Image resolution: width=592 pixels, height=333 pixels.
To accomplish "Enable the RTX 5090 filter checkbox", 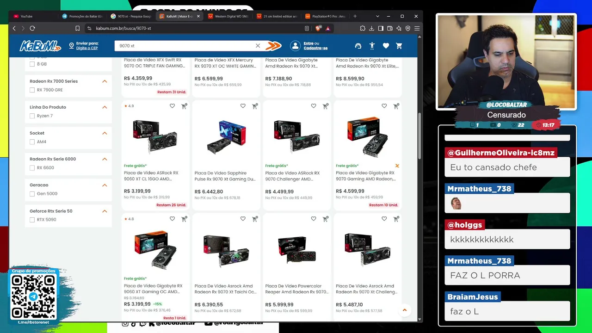I will coord(32,220).
